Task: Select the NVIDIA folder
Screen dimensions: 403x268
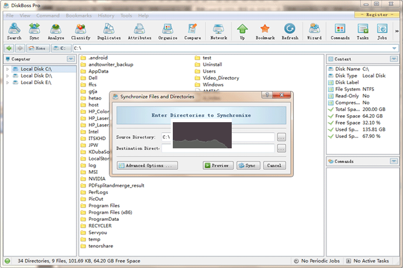Action: tap(93, 179)
